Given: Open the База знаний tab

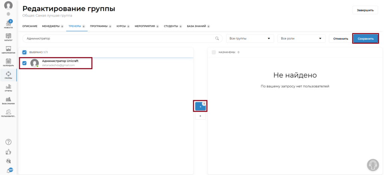Looking at the screenshot, I should pyautogui.click(x=198, y=26).
